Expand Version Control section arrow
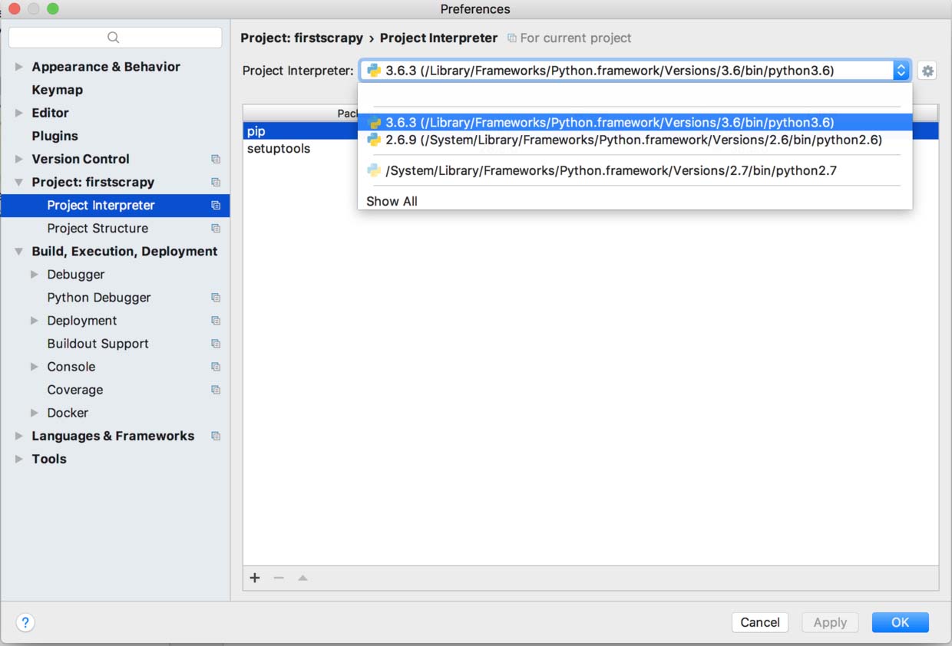Viewport: 952px width, 646px height. tap(19, 159)
